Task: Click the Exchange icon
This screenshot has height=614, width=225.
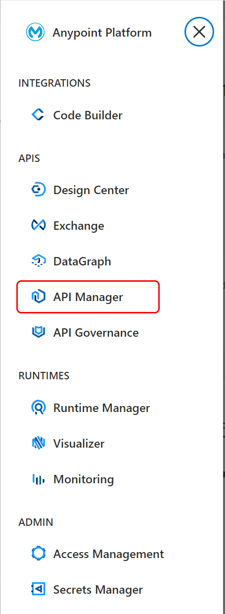Action: click(38, 226)
